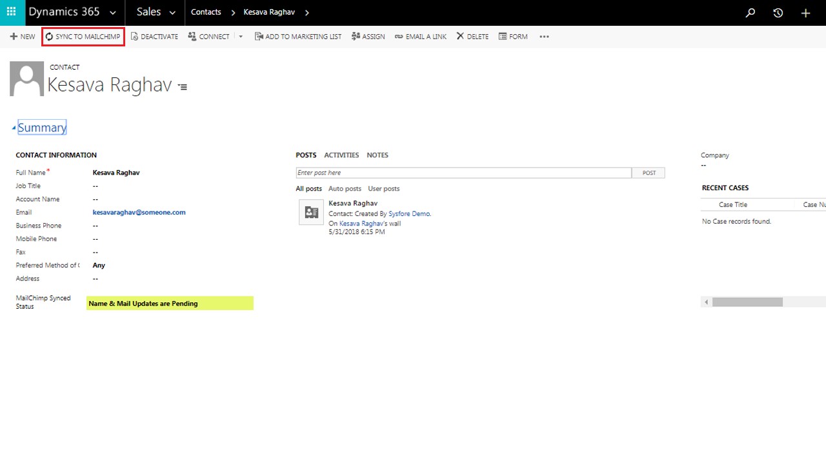Deactivate this contact

[x=154, y=37]
